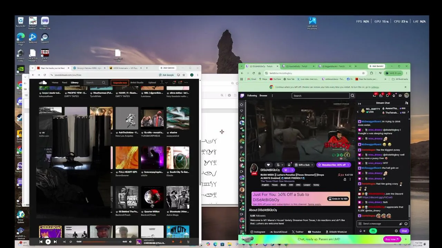
Task: Like the playing track in SoundCloud player
Action: click(x=173, y=242)
